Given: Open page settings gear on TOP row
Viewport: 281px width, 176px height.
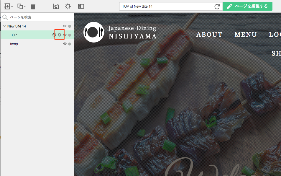Looking at the screenshot, I should (x=60, y=35).
